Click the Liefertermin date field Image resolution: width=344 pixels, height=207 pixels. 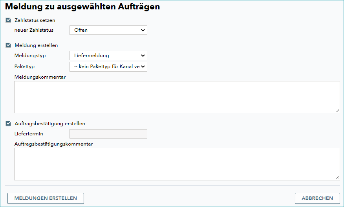pyautogui.click(x=108, y=134)
